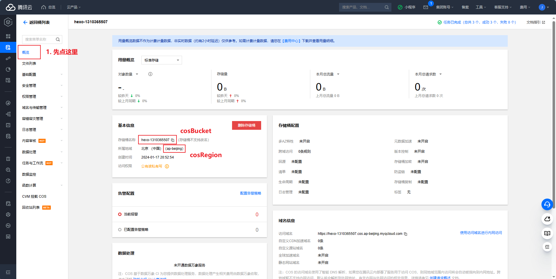Image resolution: width=556 pixels, height=279 pixels.
Task: Open the 费用中心 link in notice
Action: [292, 41]
